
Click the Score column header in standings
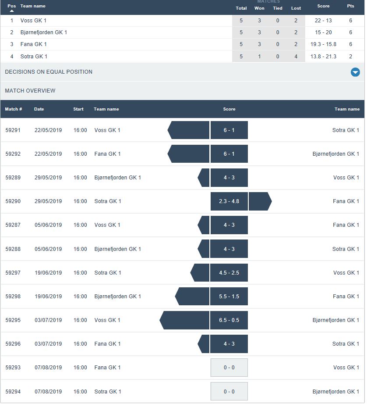tap(323, 7)
